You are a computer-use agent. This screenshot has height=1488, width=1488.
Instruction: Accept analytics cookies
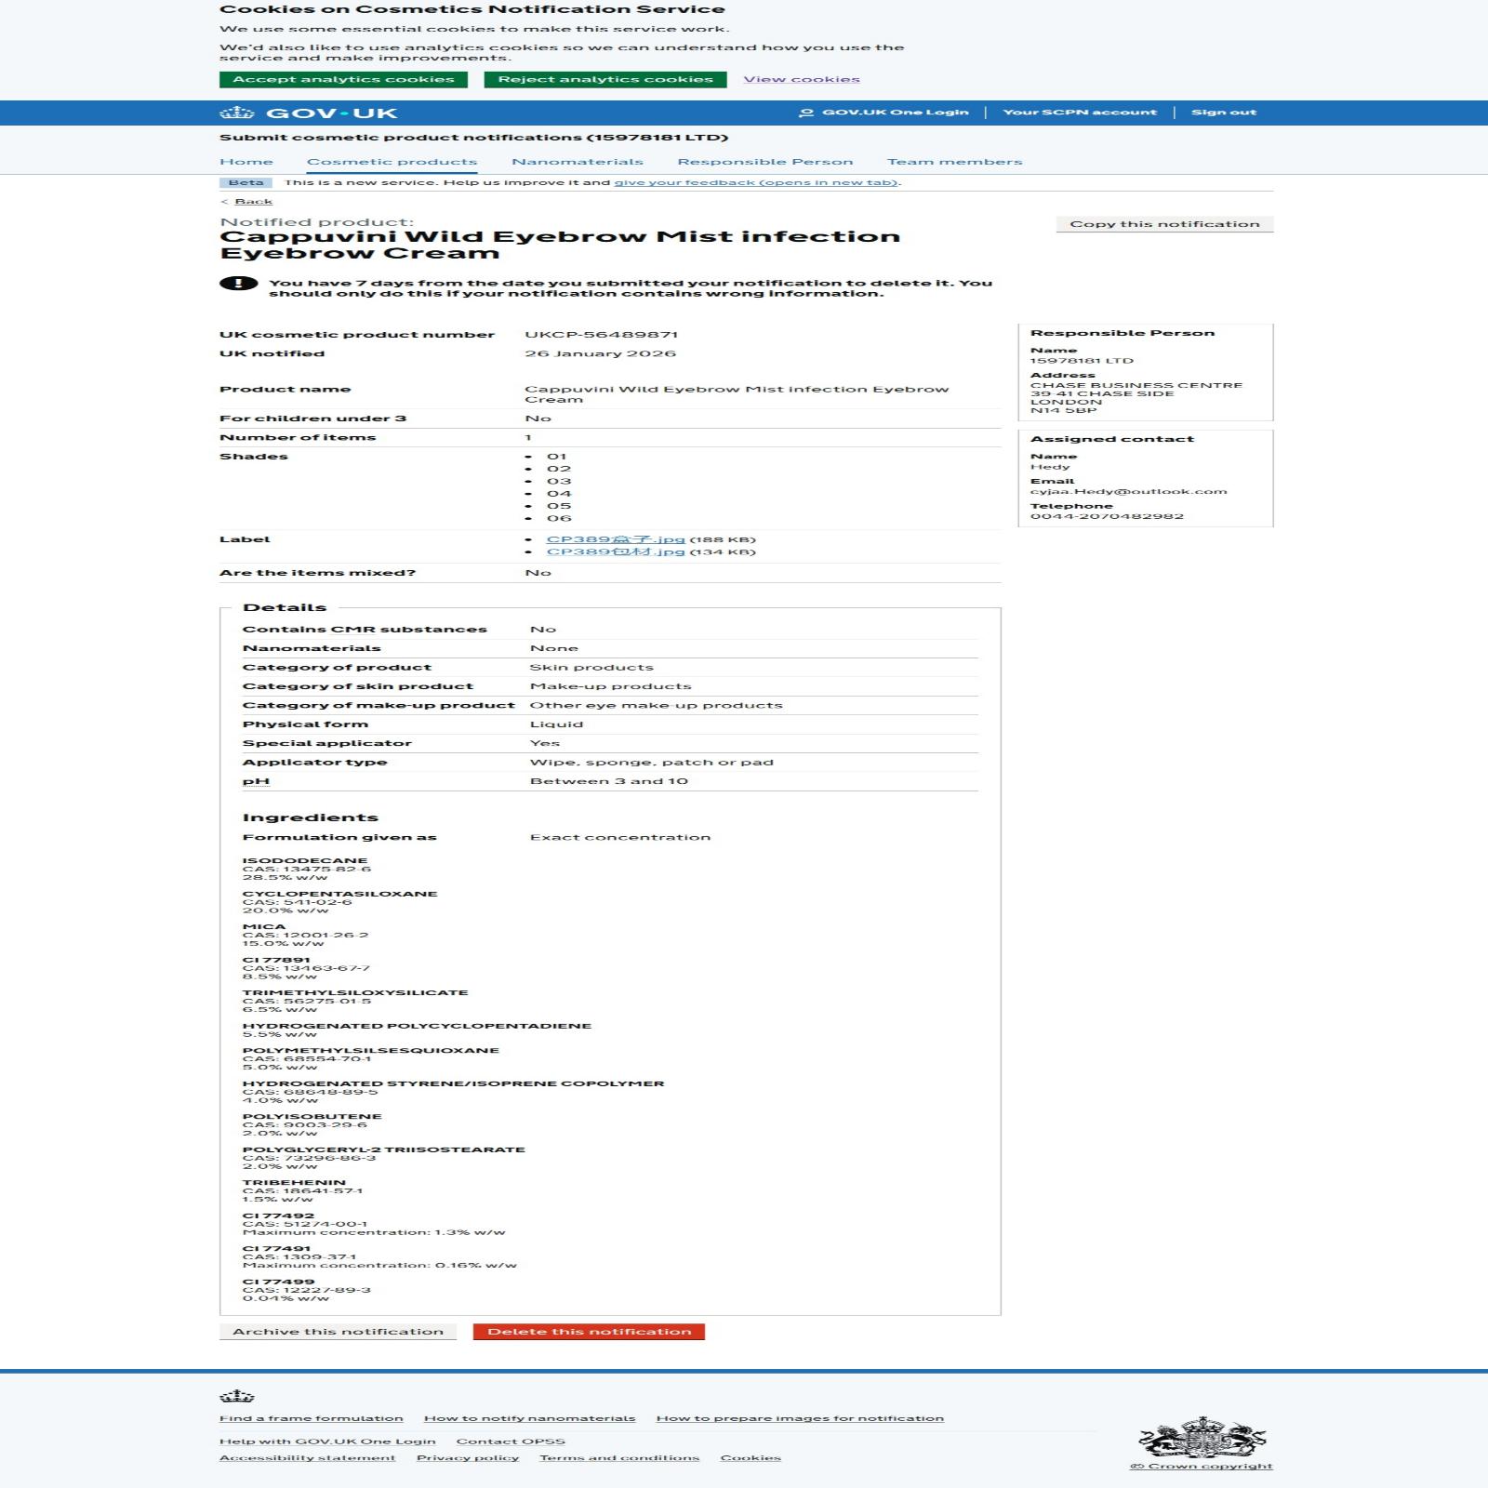point(343,80)
